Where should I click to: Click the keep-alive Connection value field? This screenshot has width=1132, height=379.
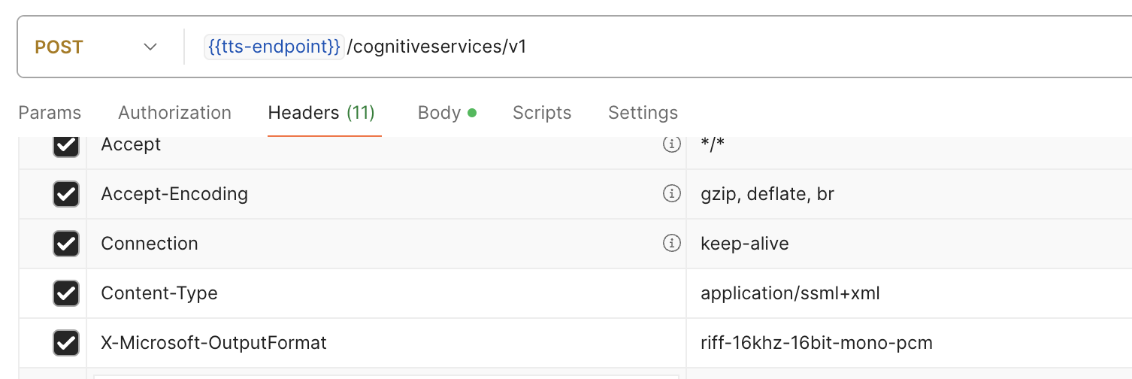pyautogui.click(x=744, y=244)
